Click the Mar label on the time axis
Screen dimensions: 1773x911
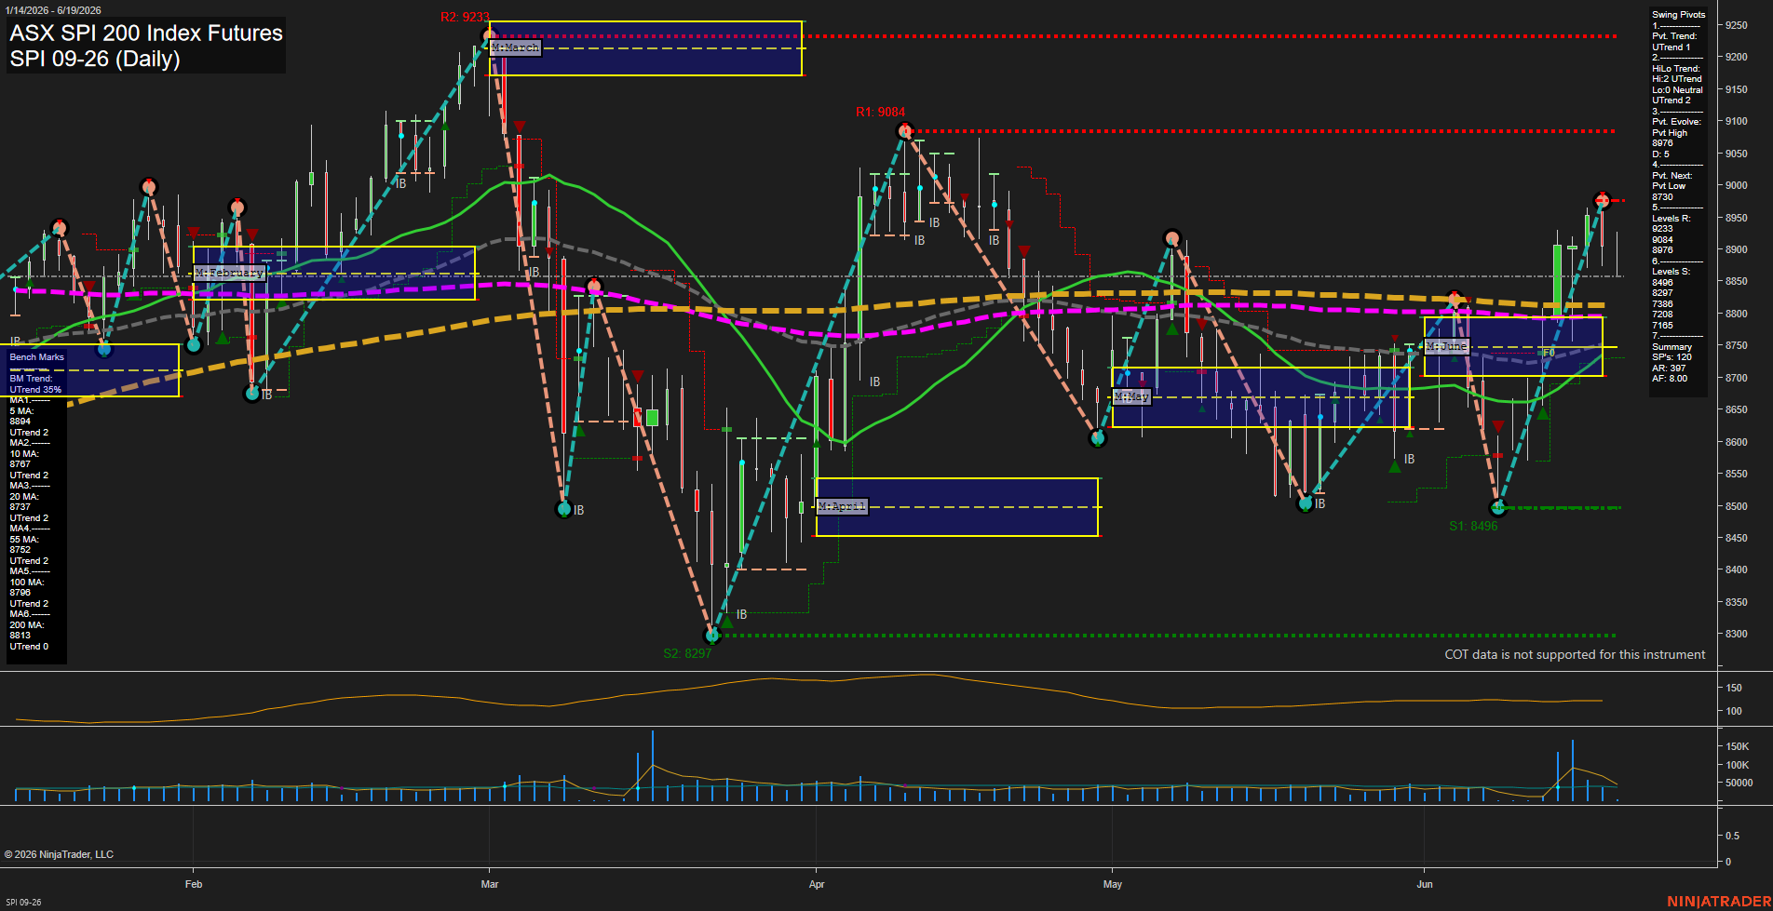[x=490, y=884]
